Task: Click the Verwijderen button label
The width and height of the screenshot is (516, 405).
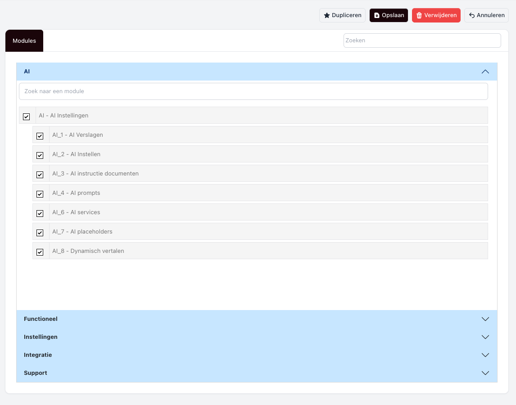Action: pyautogui.click(x=440, y=15)
